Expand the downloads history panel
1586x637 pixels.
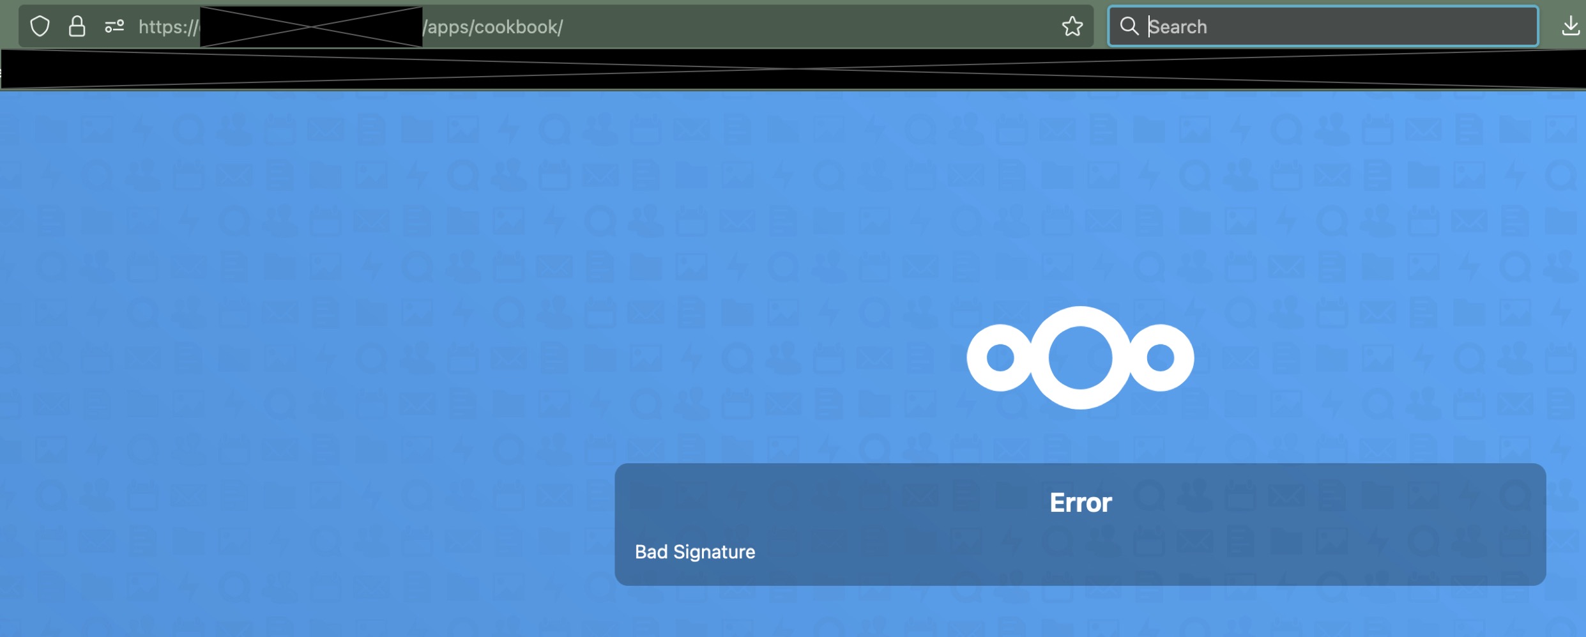coord(1570,26)
